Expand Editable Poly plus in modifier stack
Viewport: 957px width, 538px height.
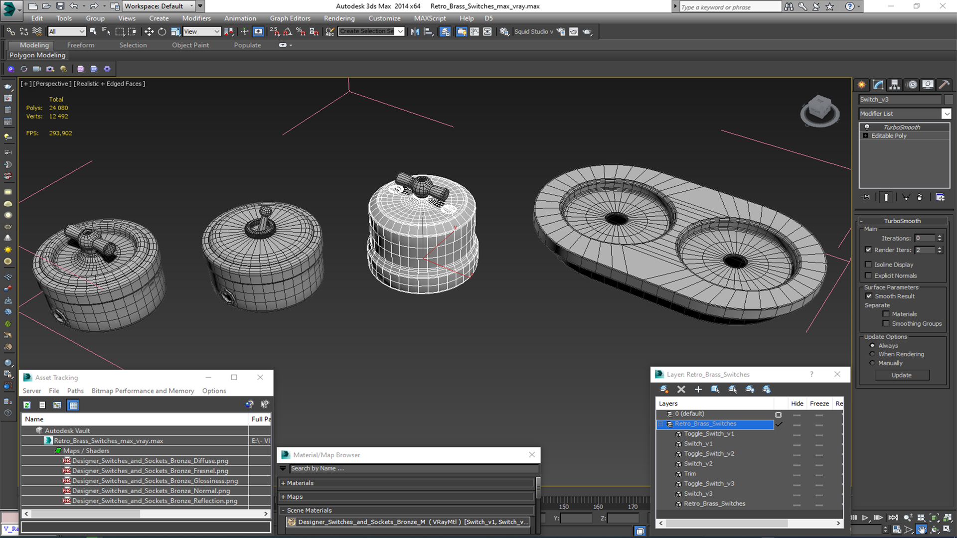click(866, 135)
